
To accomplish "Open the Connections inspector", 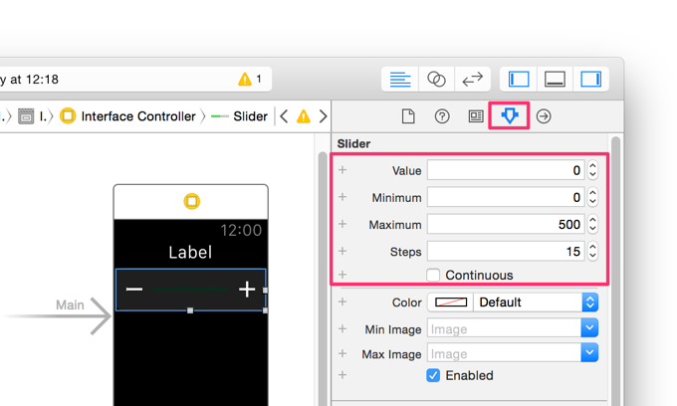I will 544,116.
